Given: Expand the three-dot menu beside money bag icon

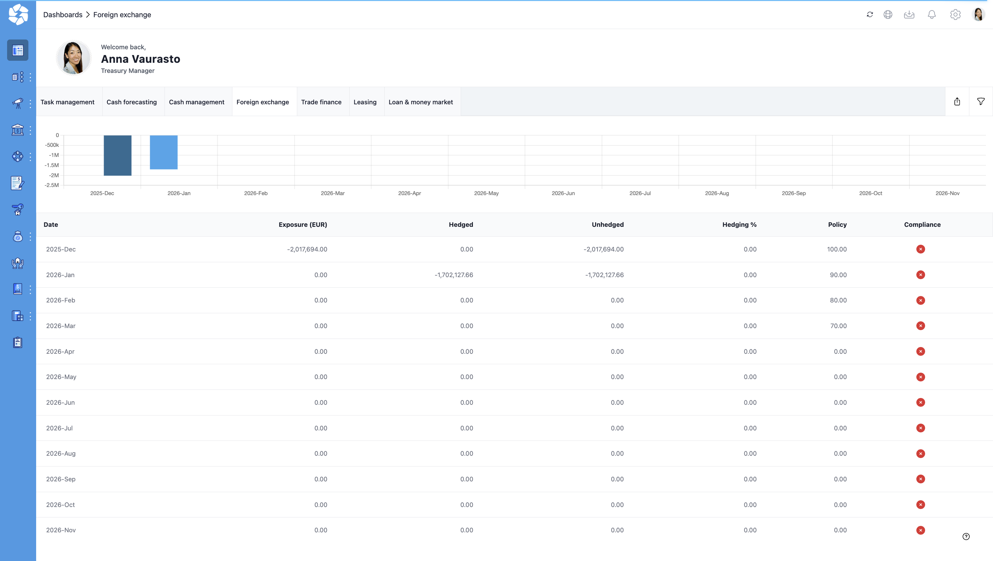Looking at the screenshot, I should [30, 237].
